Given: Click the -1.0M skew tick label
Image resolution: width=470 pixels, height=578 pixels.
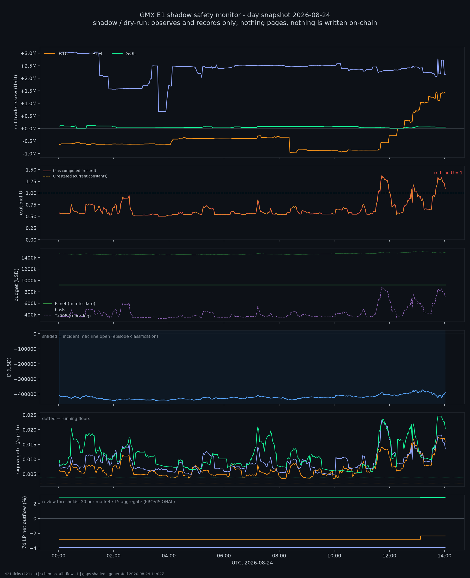Looking at the screenshot, I should point(29,154).
